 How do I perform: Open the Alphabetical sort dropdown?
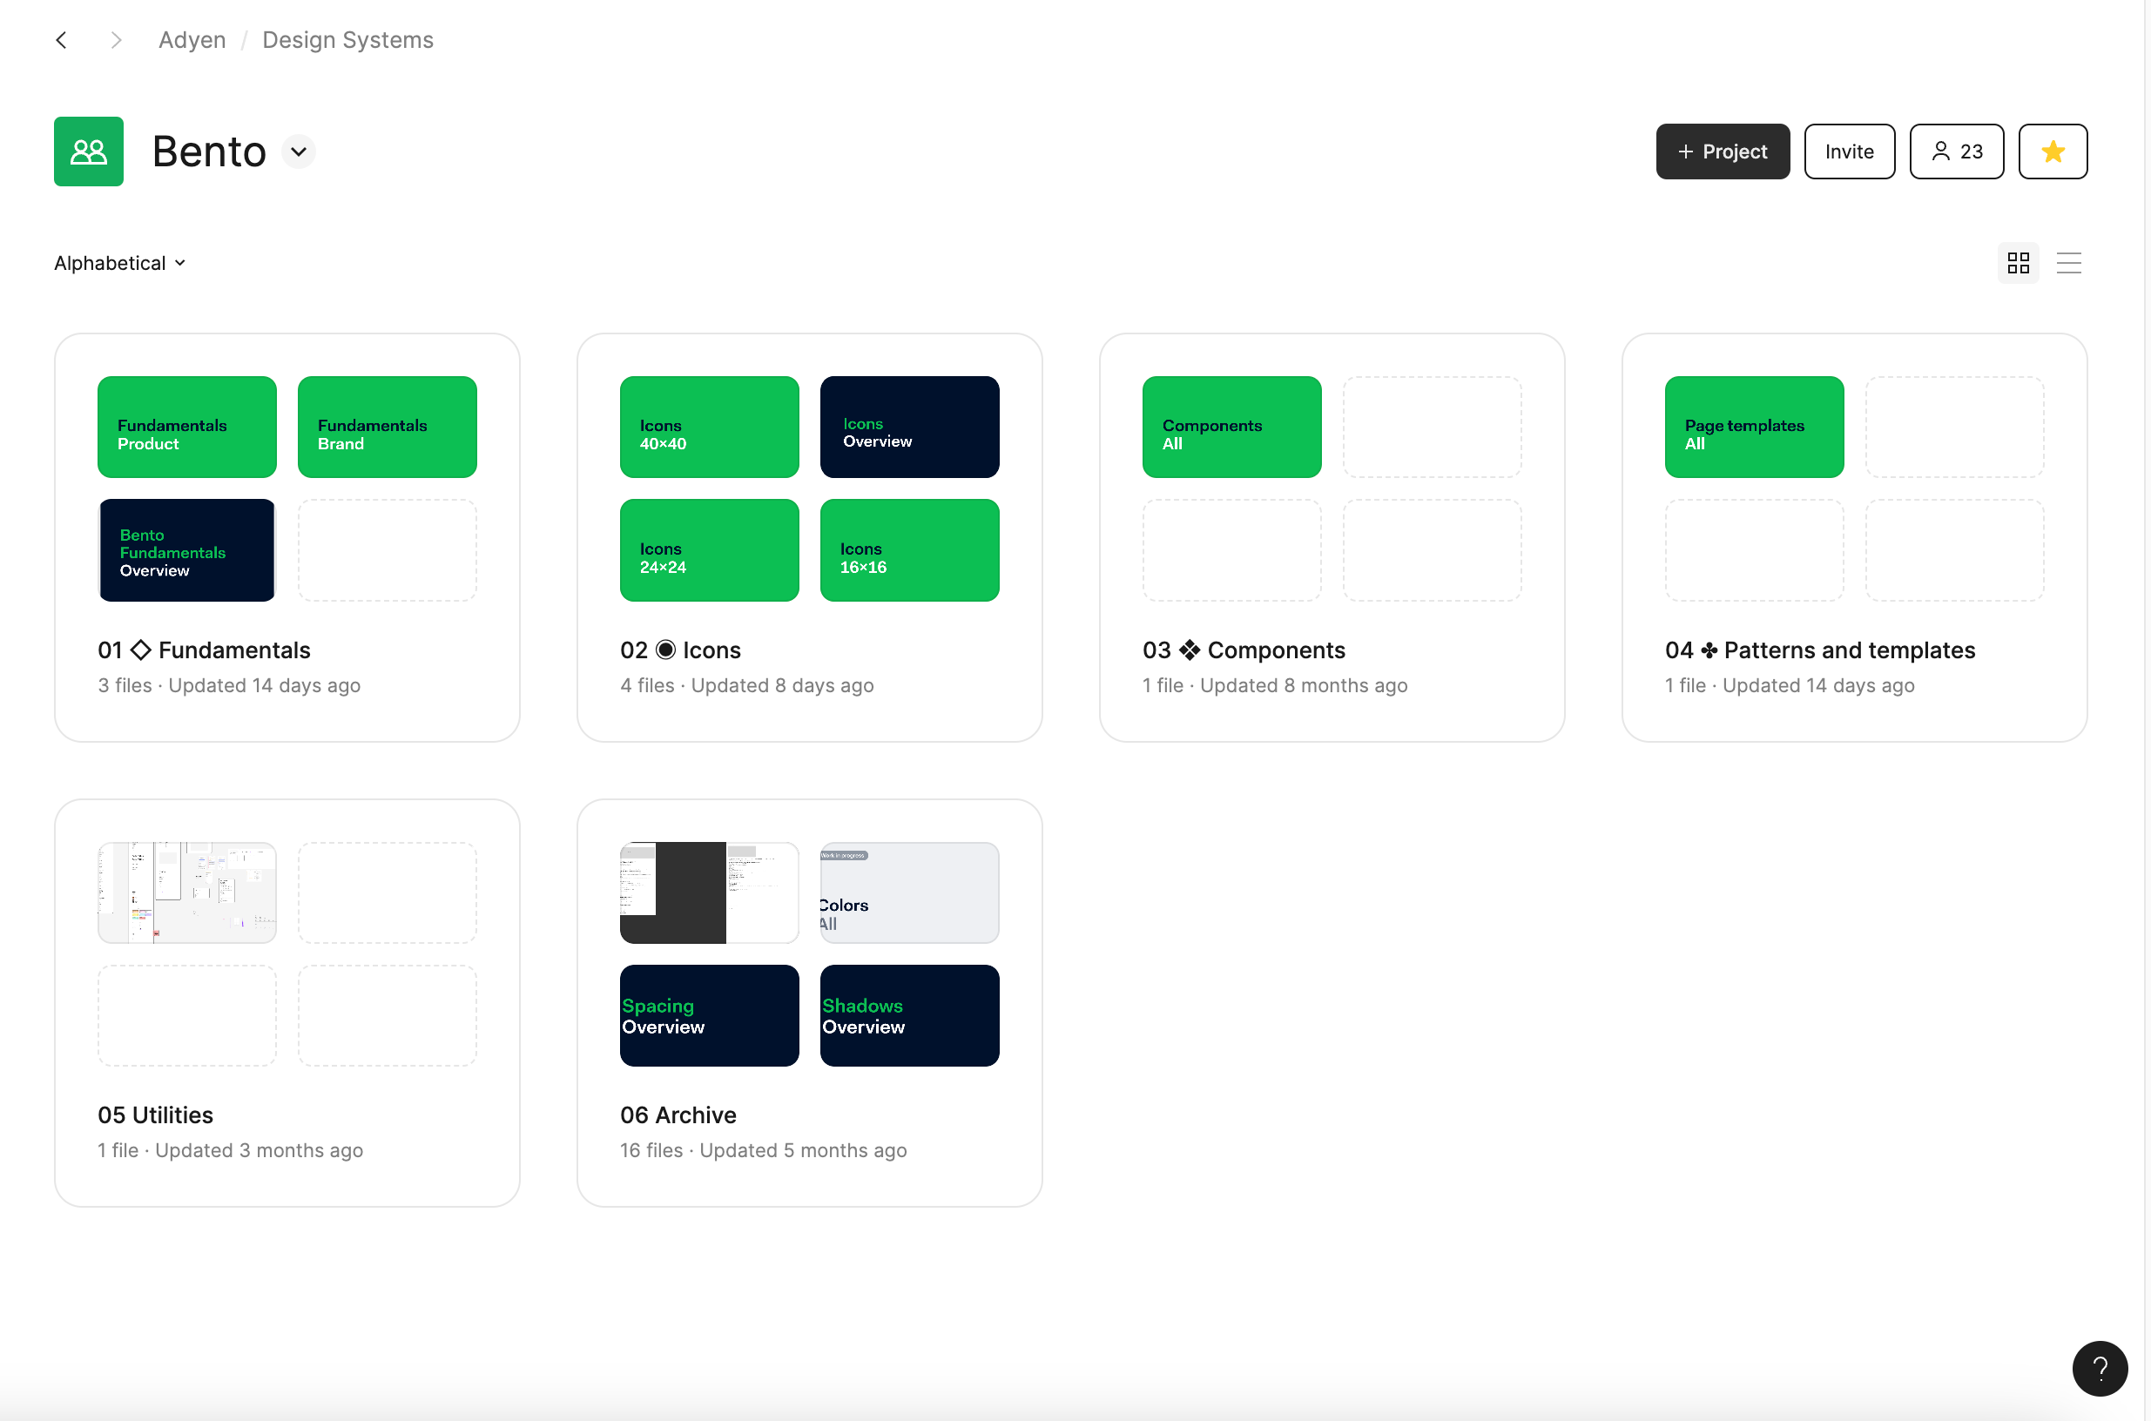tap(119, 263)
